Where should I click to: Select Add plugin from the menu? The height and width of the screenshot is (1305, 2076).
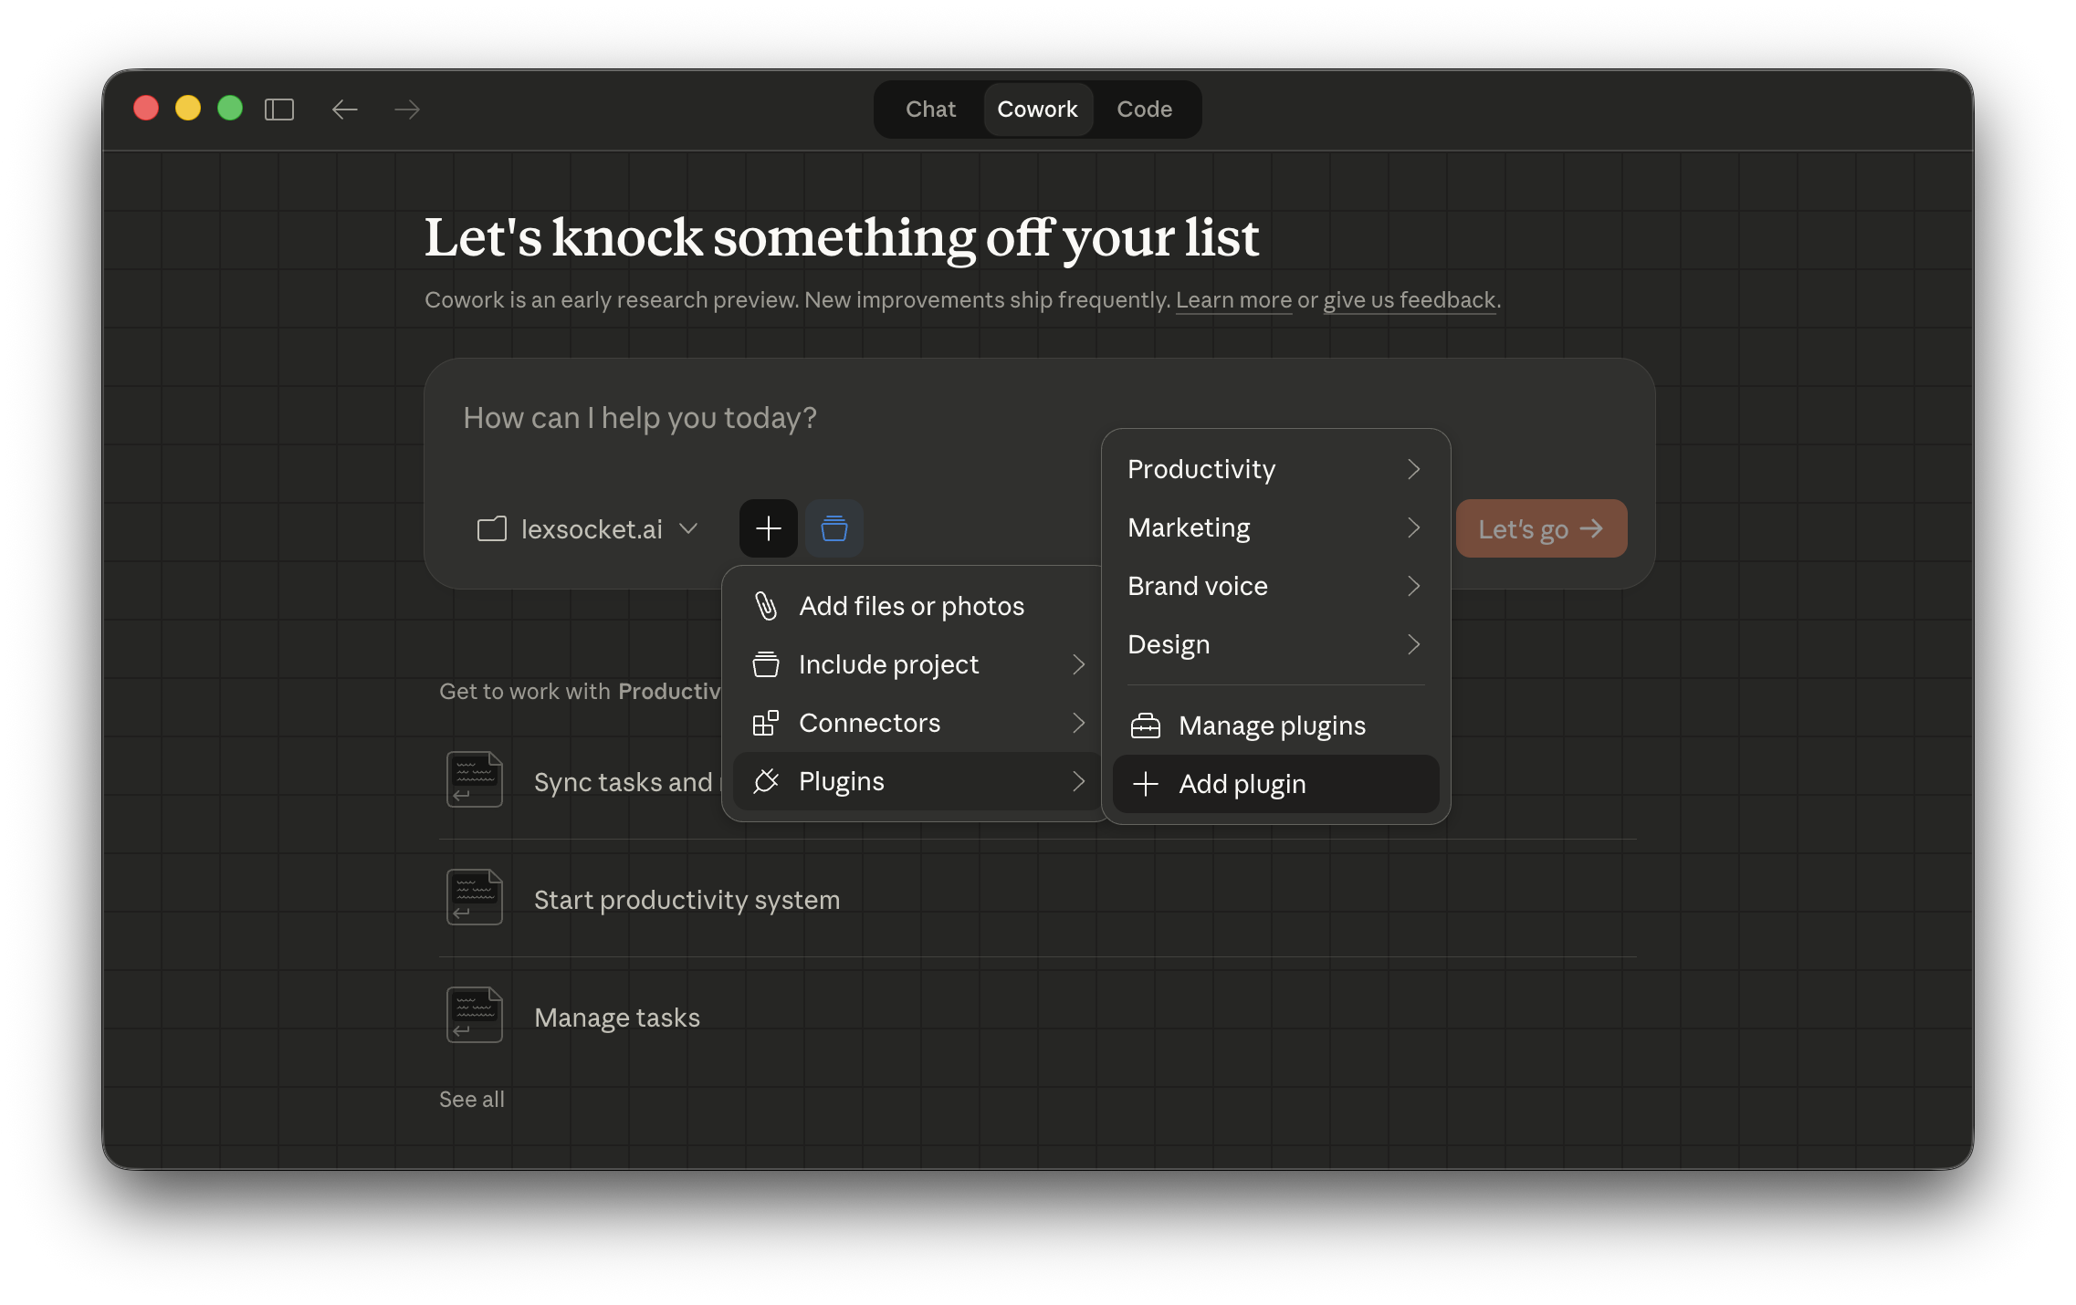coord(1242,784)
